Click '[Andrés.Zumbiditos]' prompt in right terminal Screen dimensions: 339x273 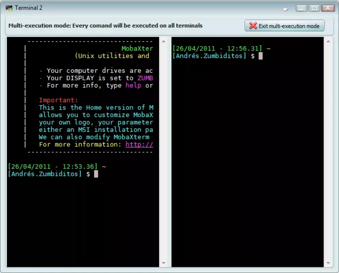coord(209,56)
